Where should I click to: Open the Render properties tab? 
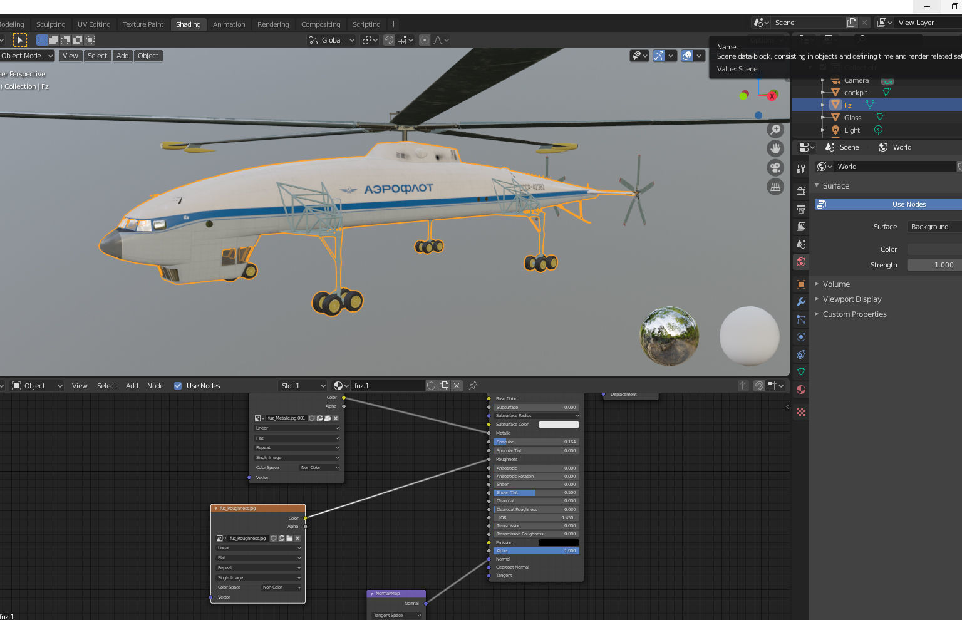click(800, 191)
